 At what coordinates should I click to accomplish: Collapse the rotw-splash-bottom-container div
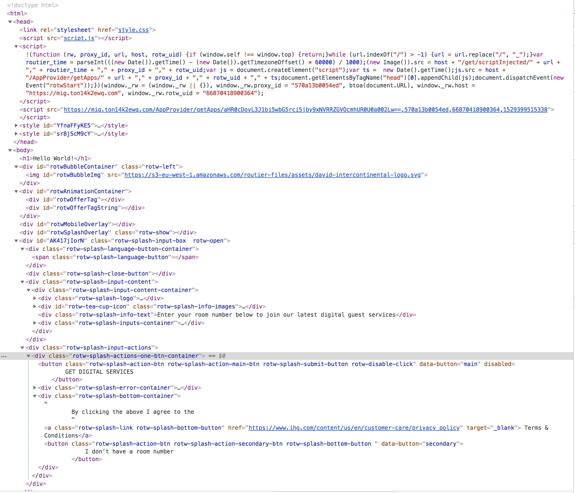point(35,396)
